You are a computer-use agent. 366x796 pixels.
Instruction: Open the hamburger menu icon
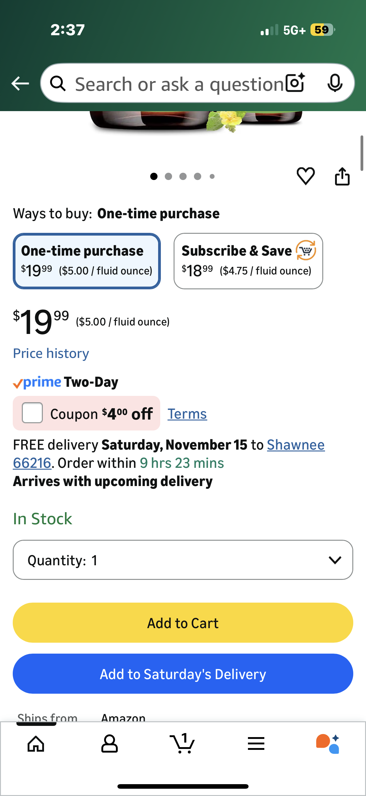256,743
